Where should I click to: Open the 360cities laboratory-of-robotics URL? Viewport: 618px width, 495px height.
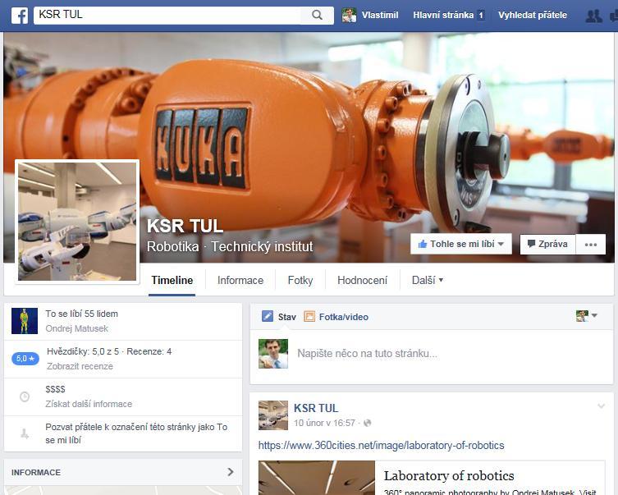[381, 446]
